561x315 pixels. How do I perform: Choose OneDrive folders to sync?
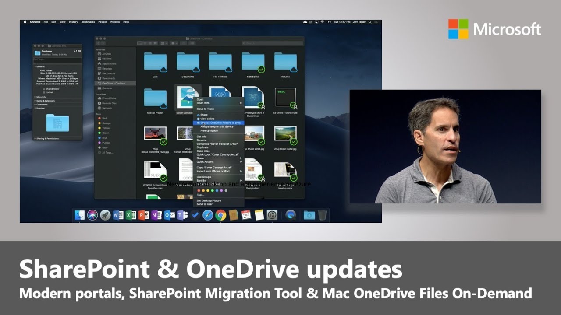pyautogui.click(x=219, y=122)
